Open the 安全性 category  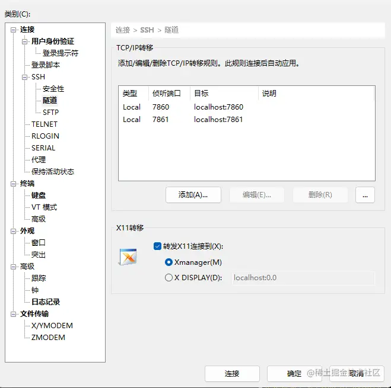click(53, 89)
